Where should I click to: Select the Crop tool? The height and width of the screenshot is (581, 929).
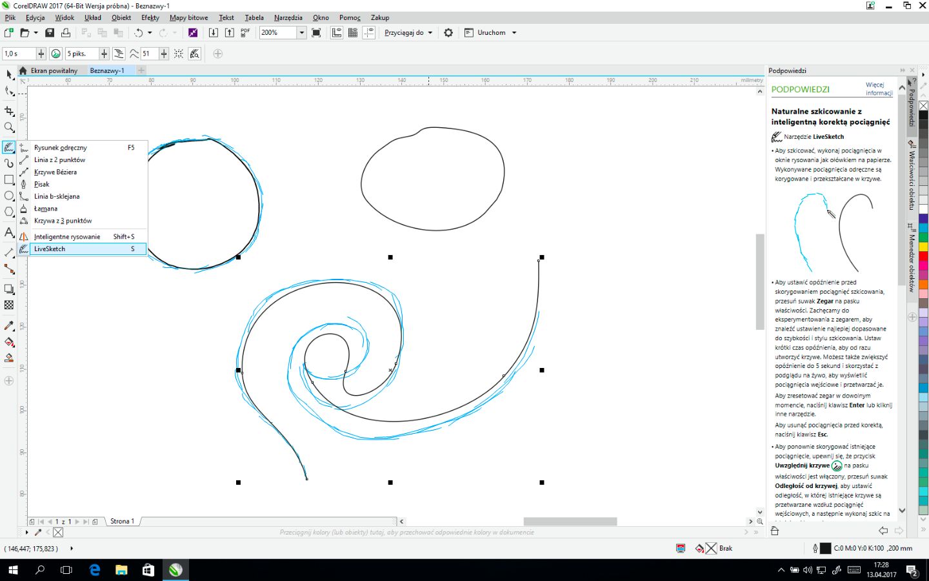(9, 111)
